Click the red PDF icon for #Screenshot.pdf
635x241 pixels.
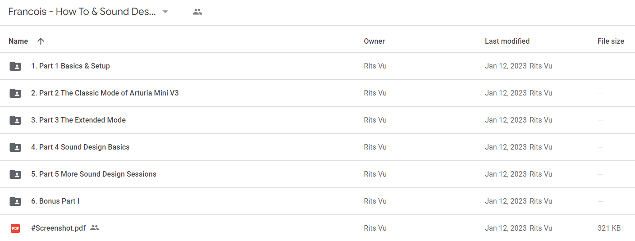pos(15,228)
